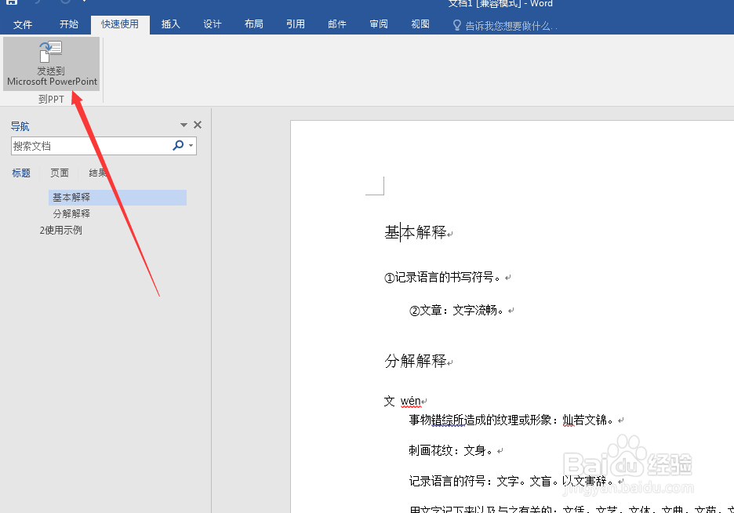Image resolution: width=734 pixels, height=513 pixels.
Task: Jump to the 2使用示例 heading
Action: (x=60, y=230)
